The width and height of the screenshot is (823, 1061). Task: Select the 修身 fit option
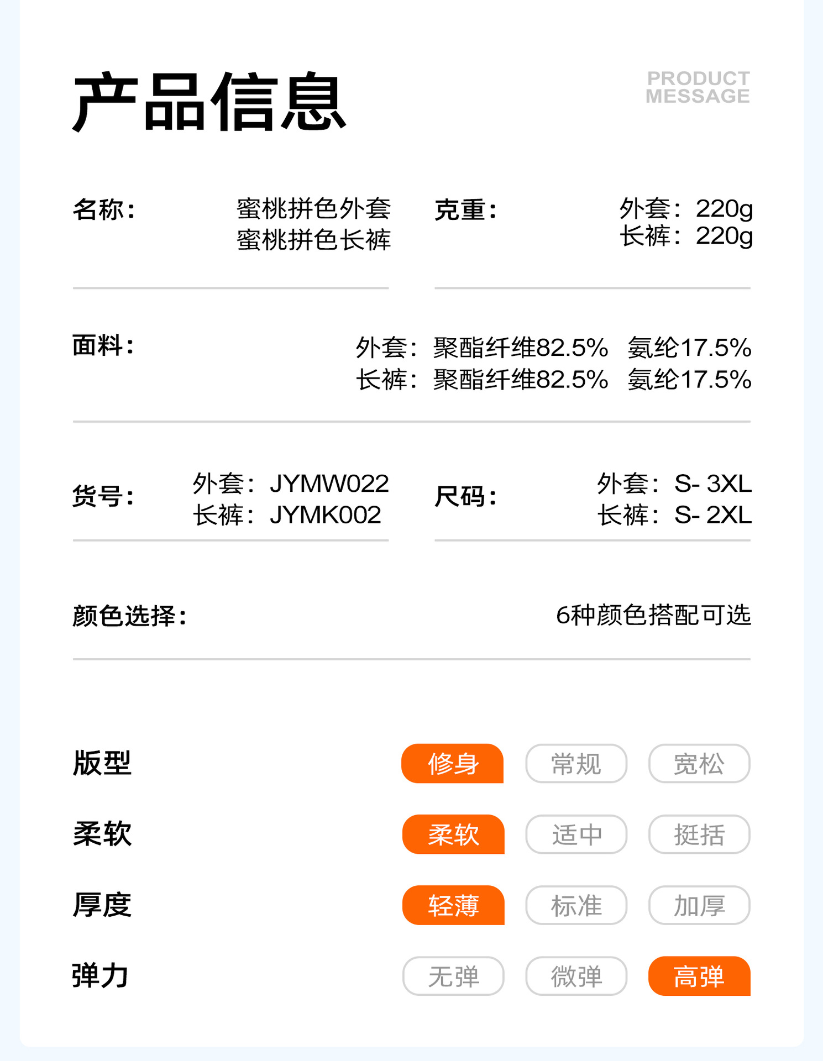coord(453,764)
